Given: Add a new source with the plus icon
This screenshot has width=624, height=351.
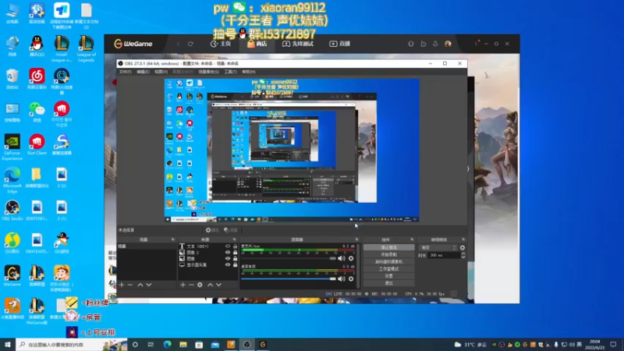Looking at the screenshot, I should [x=183, y=285].
